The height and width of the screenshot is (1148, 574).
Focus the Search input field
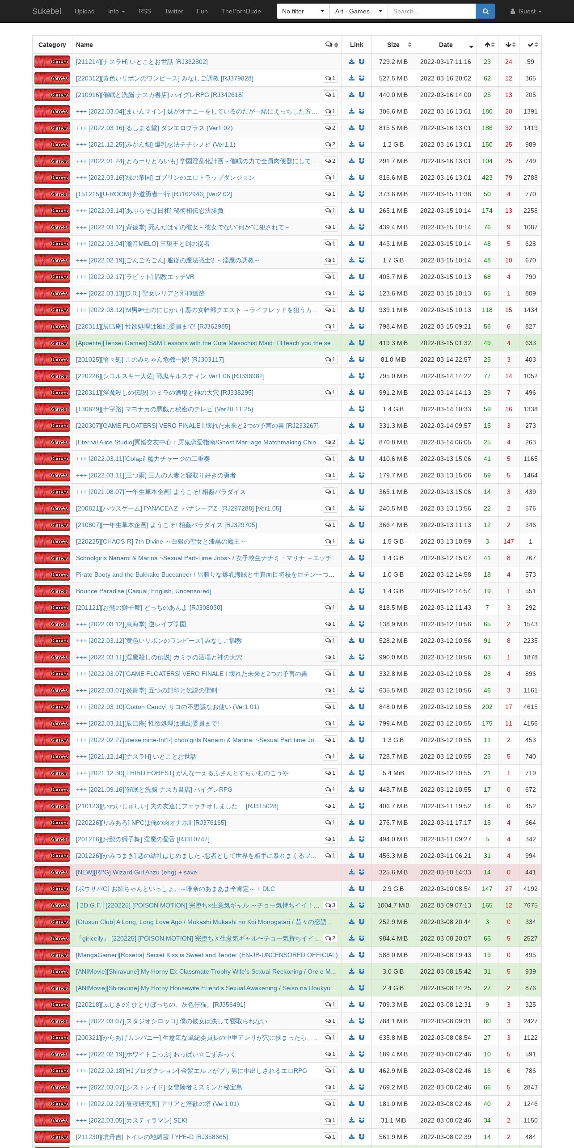coord(431,11)
